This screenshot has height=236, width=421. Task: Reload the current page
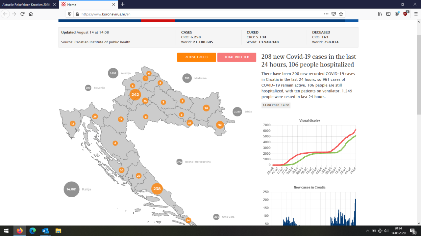22,14
